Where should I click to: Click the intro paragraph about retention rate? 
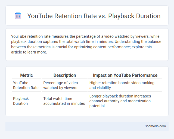(86, 44)
